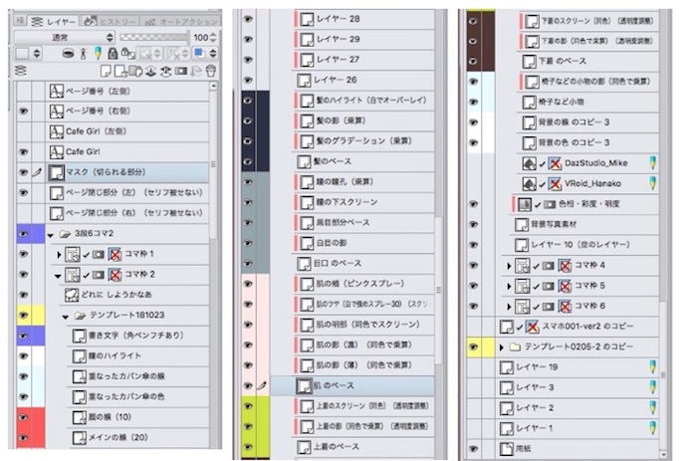
Task: Collapse the コマ枠 2 frame folder
Action: [x=58, y=276]
